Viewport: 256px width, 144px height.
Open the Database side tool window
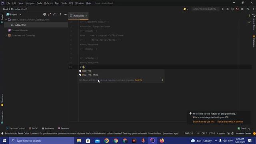(x=254, y=41)
